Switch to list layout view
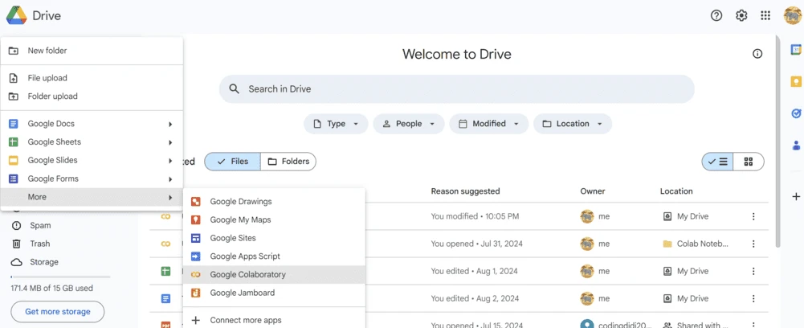Screen dimensions: 804x328 (x=717, y=162)
